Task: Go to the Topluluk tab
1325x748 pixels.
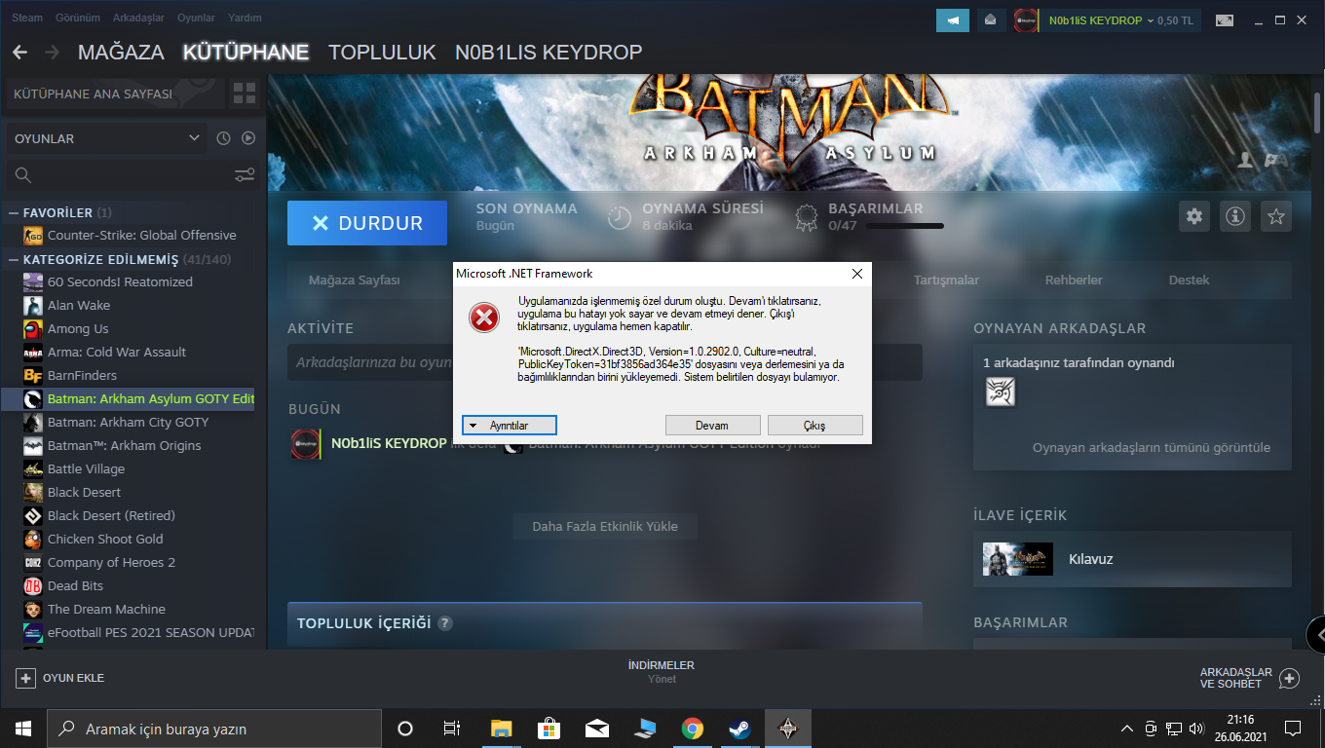Action: 382,53
